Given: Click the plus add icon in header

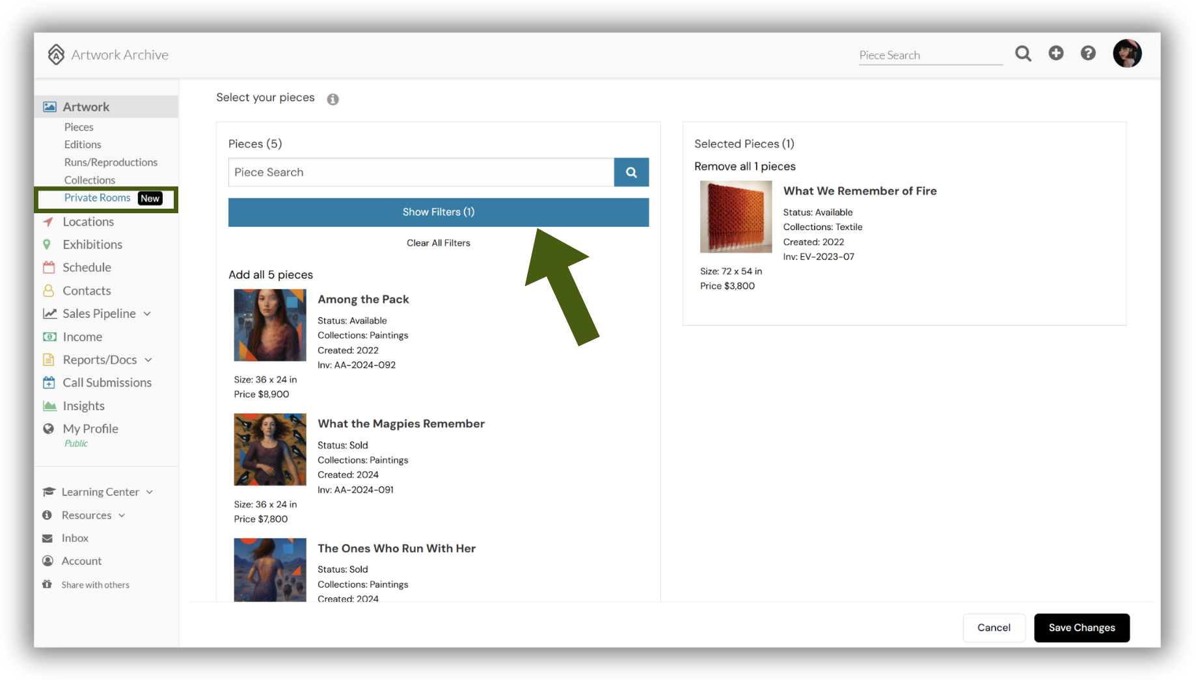Looking at the screenshot, I should pos(1055,53).
